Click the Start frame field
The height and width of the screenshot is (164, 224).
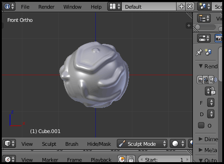(164, 159)
